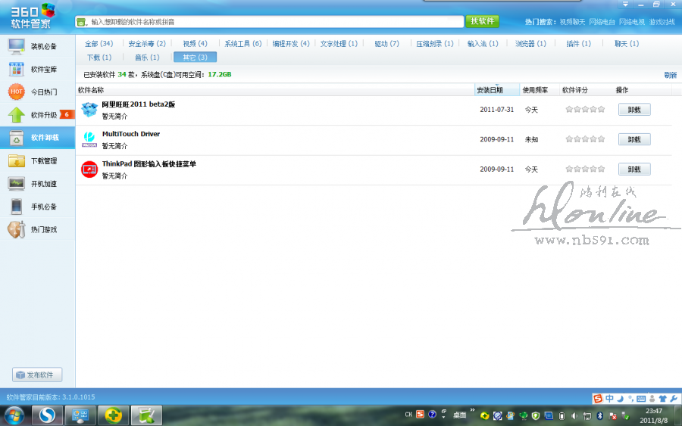Go to 今日热门 hot section

38,92
